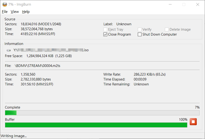Click the 7% completion percentage
Image resolution: width=205 pixels, height=139 pixels.
pyautogui.click(x=197, y=107)
